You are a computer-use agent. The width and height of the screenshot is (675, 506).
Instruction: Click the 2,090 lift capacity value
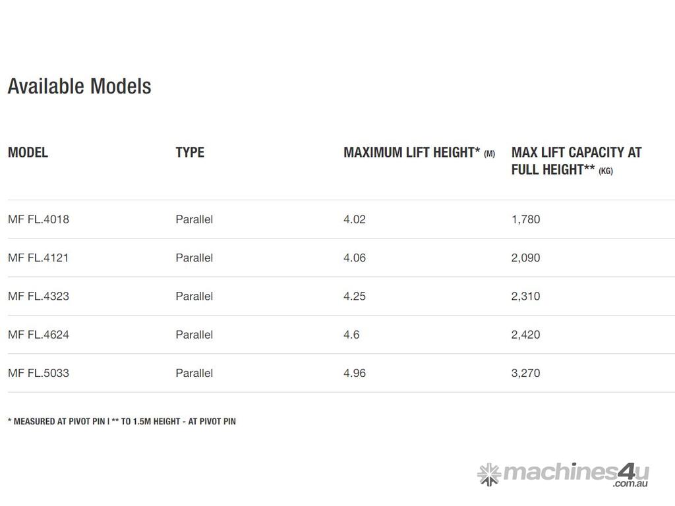tap(525, 258)
